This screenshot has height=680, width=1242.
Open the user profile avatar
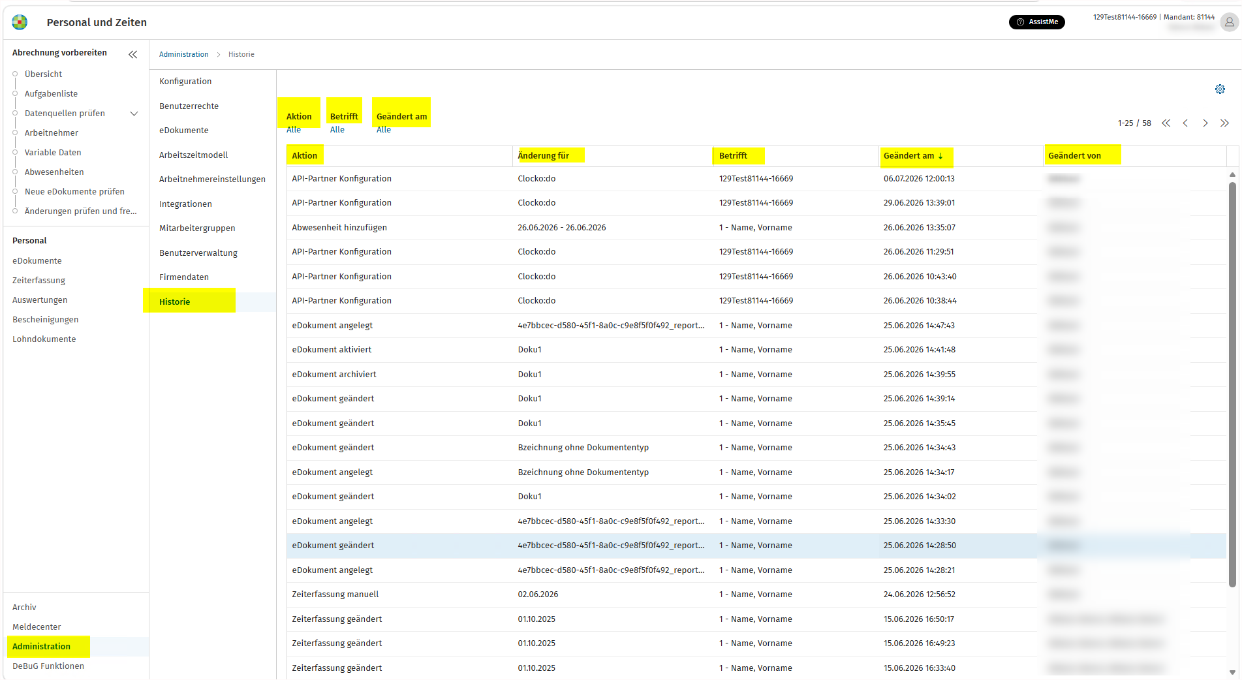[1229, 22]
